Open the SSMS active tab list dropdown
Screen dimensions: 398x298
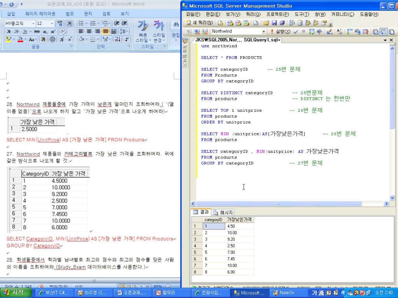385,40
